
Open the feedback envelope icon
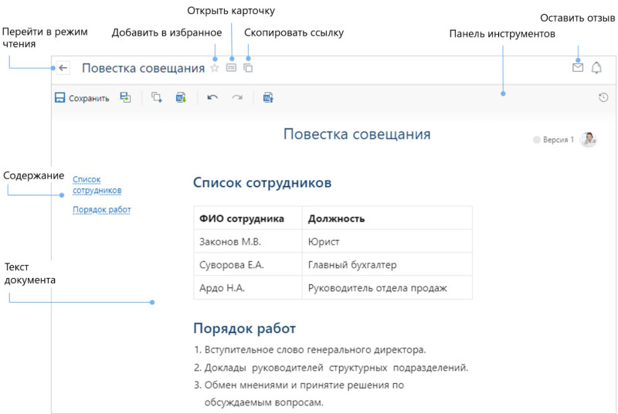coord(578,67)
